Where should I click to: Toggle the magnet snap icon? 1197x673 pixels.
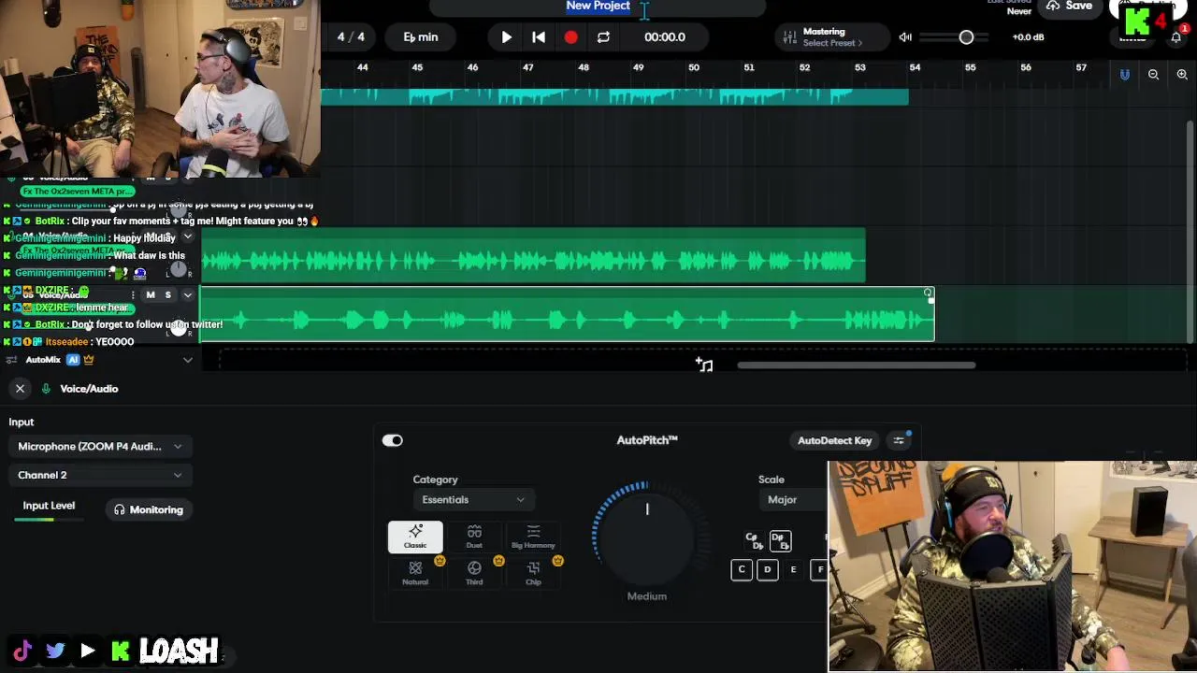point(1124,75)
